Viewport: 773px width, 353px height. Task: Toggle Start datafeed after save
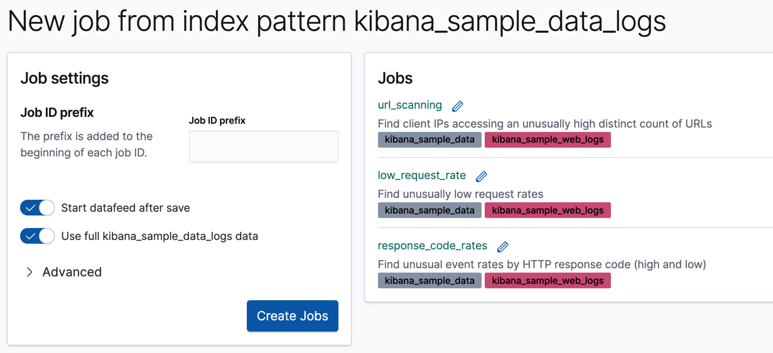point(38,208)
